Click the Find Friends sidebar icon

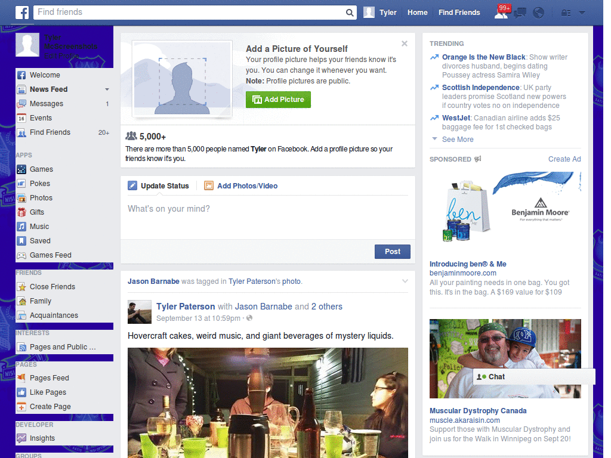click(x=21, y=132)
